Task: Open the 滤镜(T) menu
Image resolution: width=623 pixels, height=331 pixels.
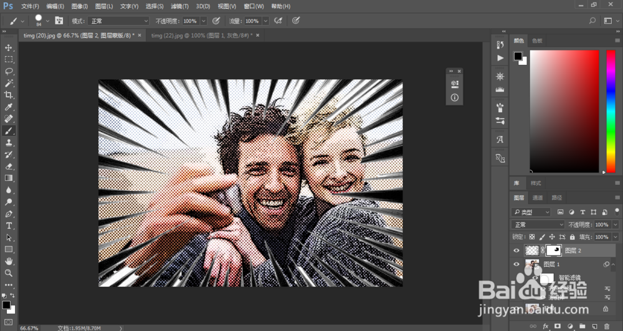Action: [x=179, y=6]
